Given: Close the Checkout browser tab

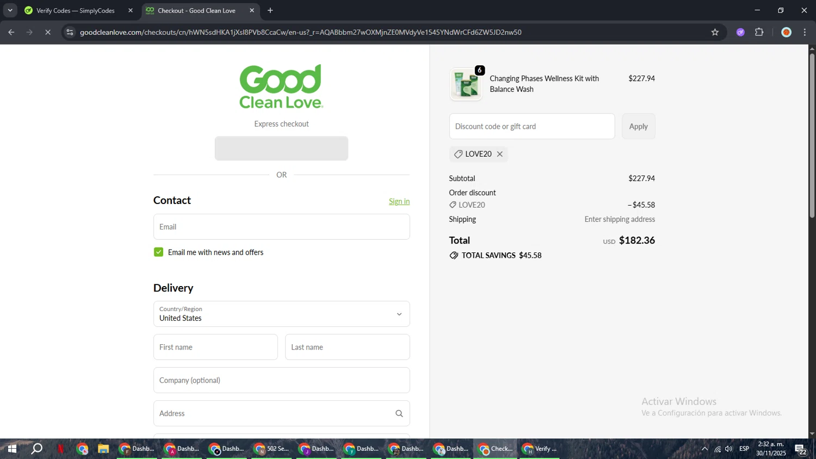Looking at the screenshot, I should (252, 10).
